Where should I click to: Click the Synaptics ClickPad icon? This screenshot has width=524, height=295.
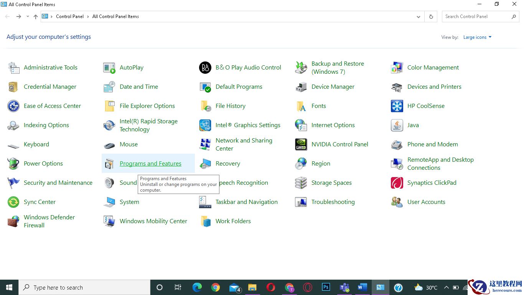[x=397, y=183]
